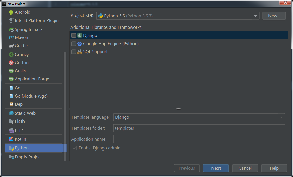Select the Gradle elephant icon
The width and height of the screenshot is (293, 177).
click(11, 46)
